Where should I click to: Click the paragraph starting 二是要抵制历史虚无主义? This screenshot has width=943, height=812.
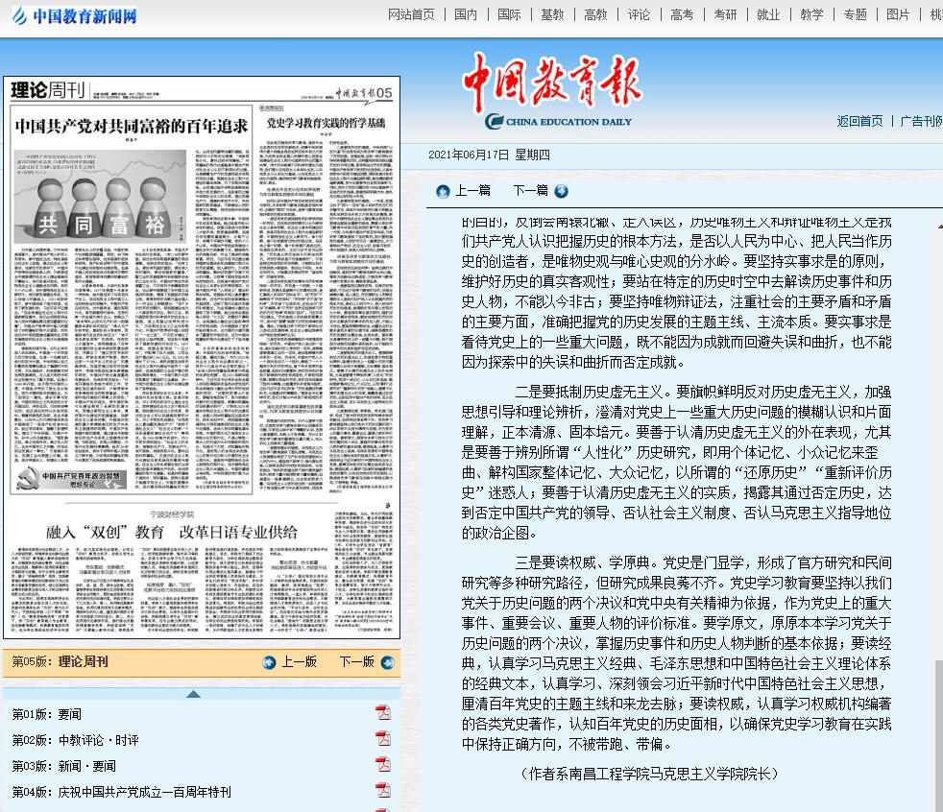point(677,463)
